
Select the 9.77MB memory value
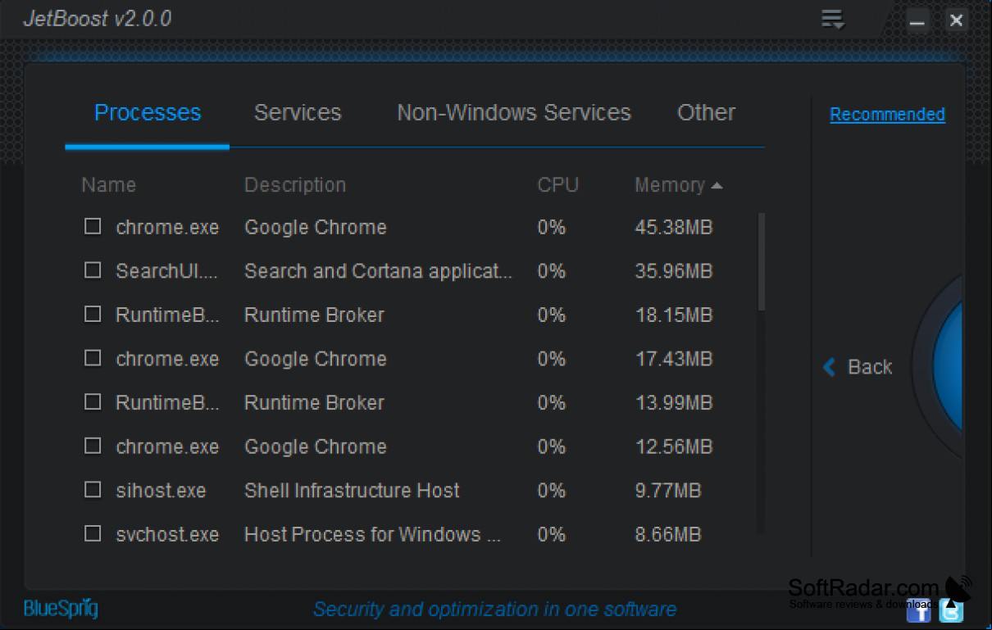click(668, 491)
